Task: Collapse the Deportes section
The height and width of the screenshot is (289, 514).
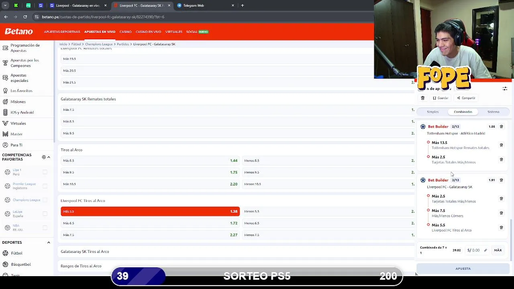Action: pyautogui.click(x=49, y=242)
